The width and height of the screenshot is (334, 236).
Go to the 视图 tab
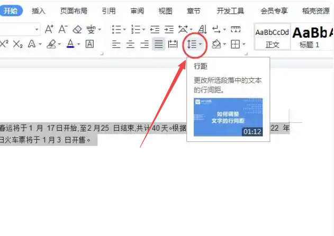[x=165, y=11]
